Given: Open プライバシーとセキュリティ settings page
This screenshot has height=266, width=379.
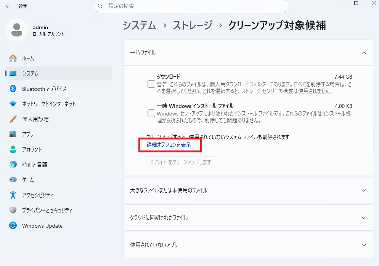Looking at the screenshot, I should point(59,210).
